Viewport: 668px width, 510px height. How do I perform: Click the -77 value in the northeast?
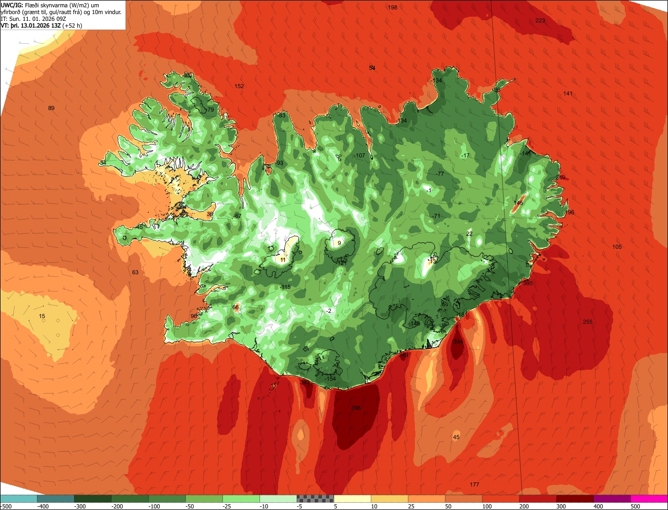440,174
